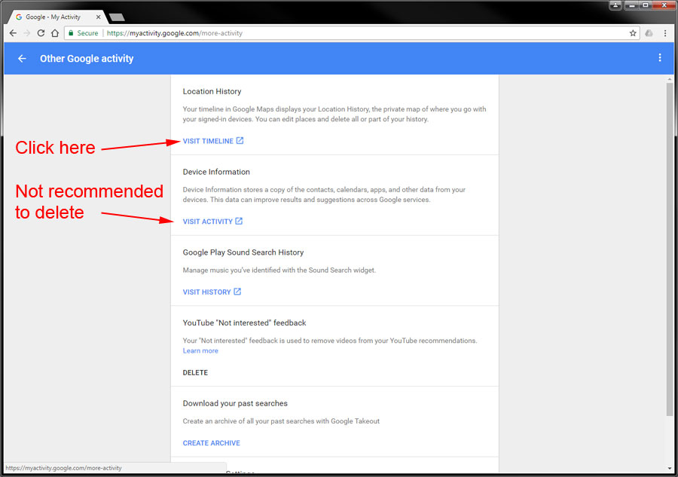
Task: Click the Location History heading
Action: [212, 91]
